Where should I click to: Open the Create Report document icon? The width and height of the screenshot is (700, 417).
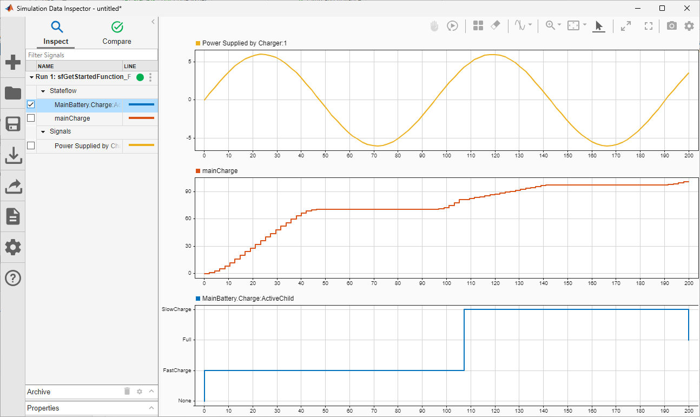coord(12,216)
